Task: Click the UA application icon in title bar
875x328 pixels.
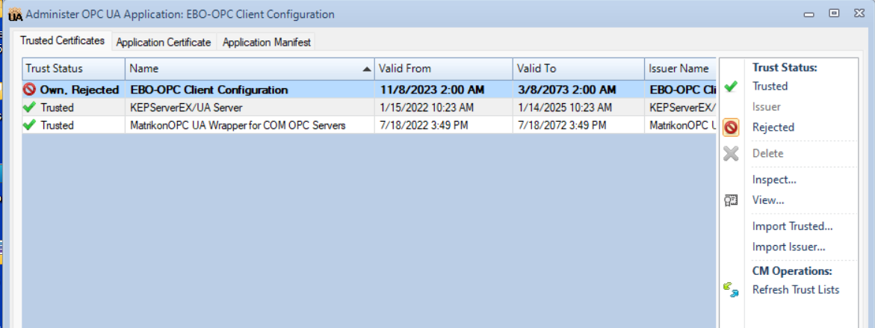Action: tap(15, 14)
